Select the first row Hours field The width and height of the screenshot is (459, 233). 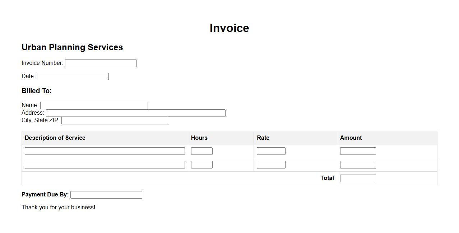coord(201,151)
